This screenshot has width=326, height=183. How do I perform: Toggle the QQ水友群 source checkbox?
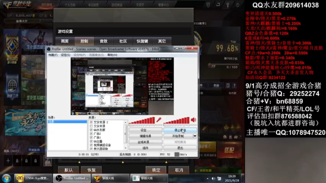(x=91, y=130)
